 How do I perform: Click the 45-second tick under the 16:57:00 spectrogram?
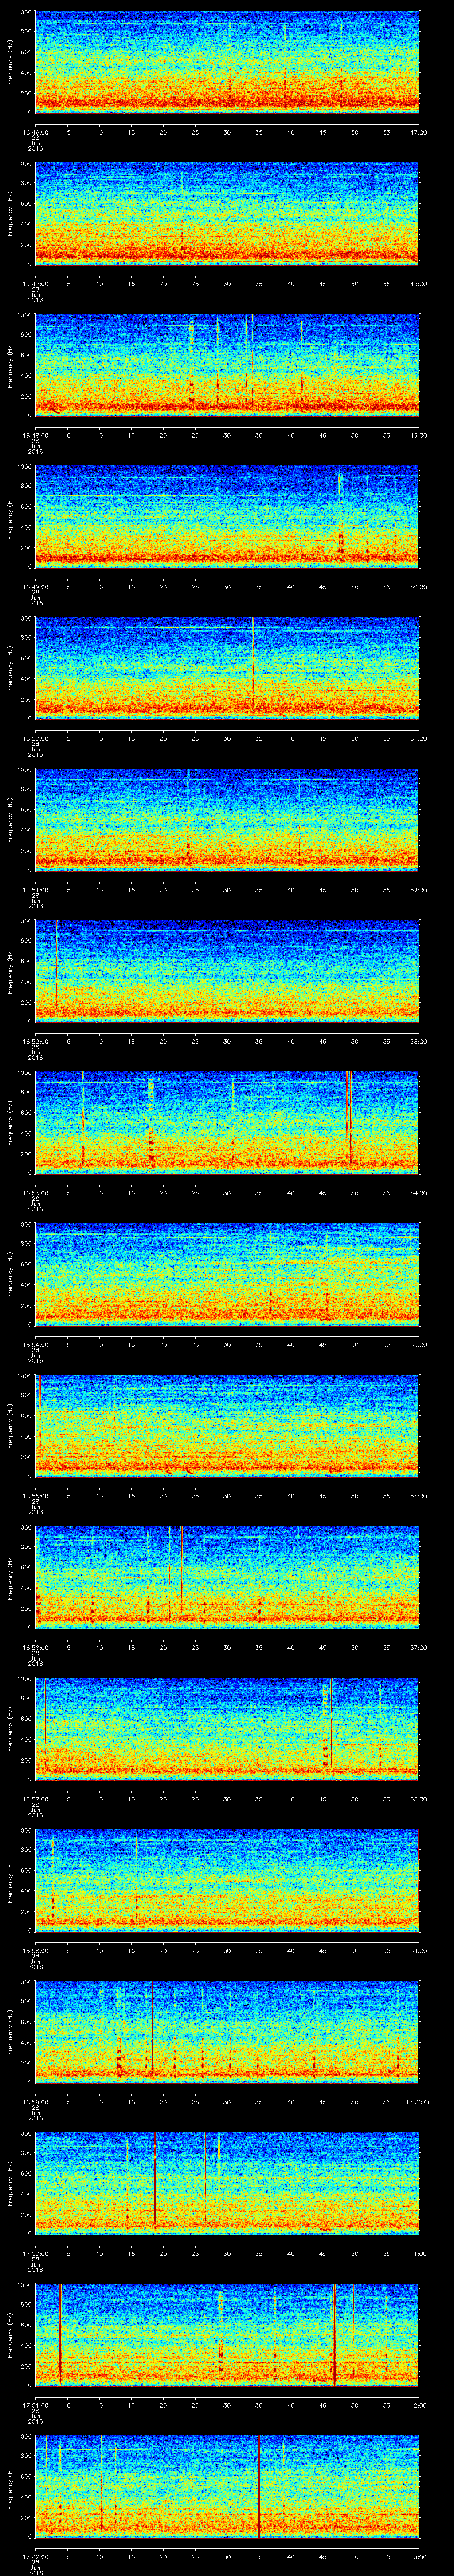(x=322, y=1799)
